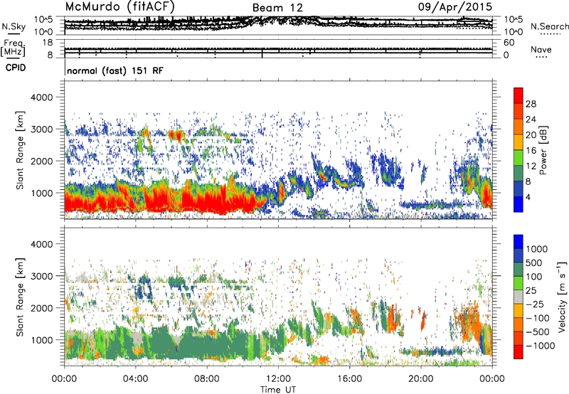
Task: Pick the red bottom segment of Velocity colorbar
Action: pyautogui.click(x=519, y=352)
